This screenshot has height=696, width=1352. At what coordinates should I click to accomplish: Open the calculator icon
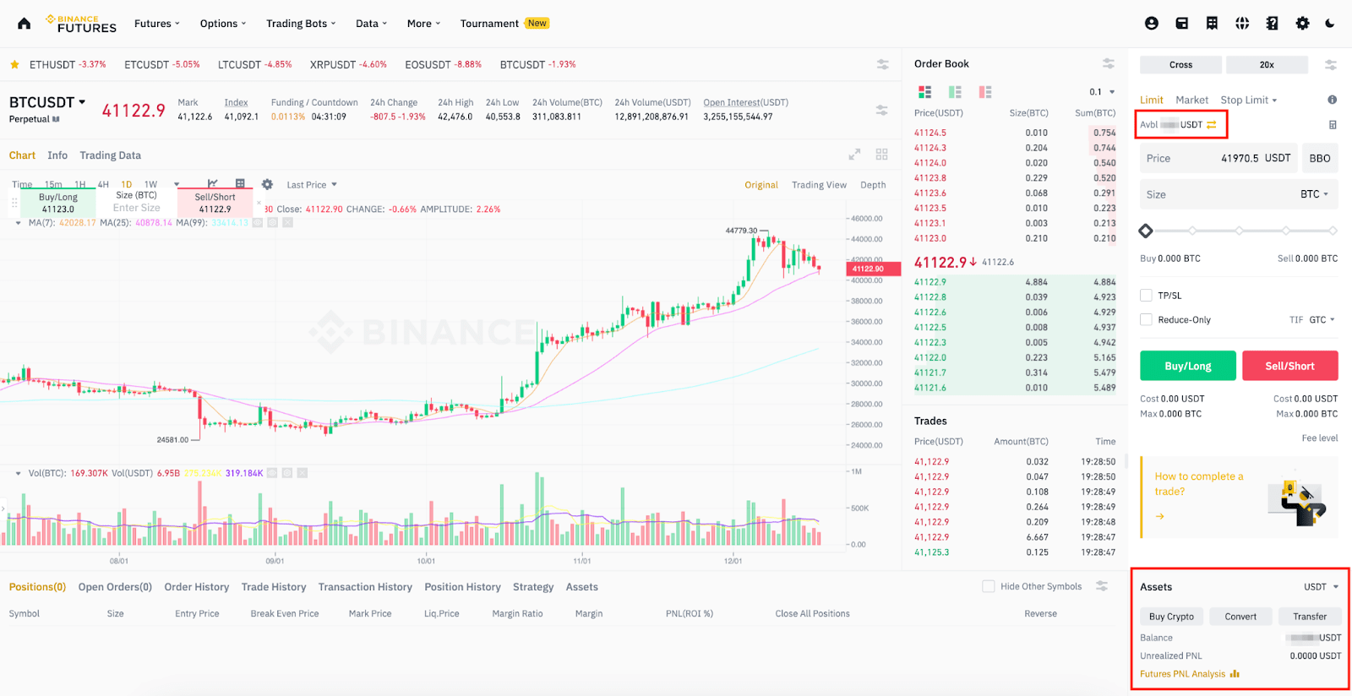[1333, 125]
